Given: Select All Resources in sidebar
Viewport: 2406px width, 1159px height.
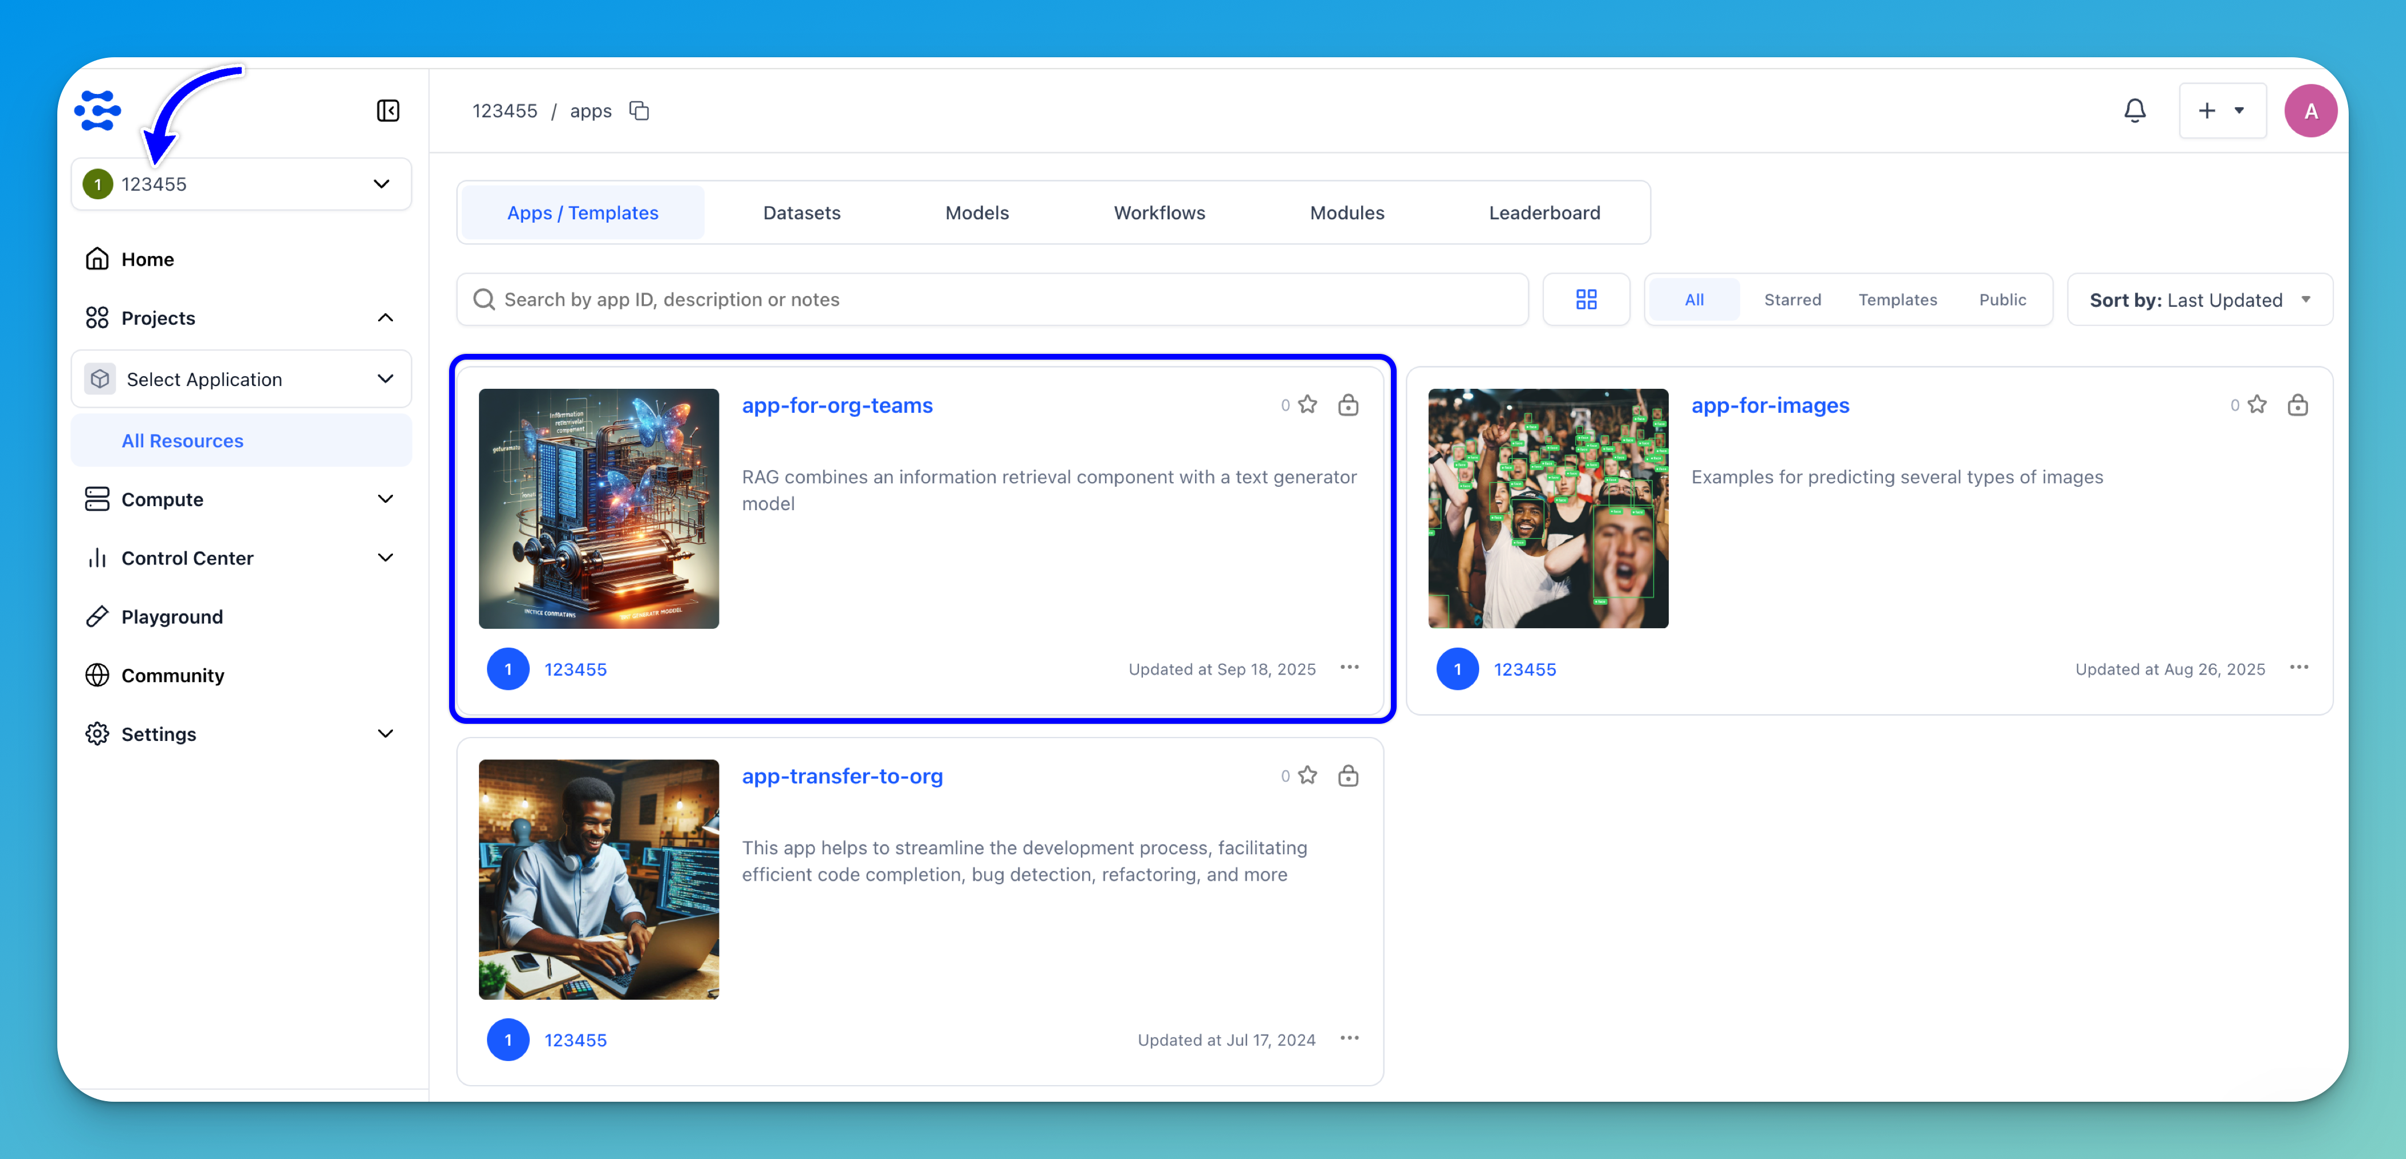Looking at the screenshot, I should (241, 441).
